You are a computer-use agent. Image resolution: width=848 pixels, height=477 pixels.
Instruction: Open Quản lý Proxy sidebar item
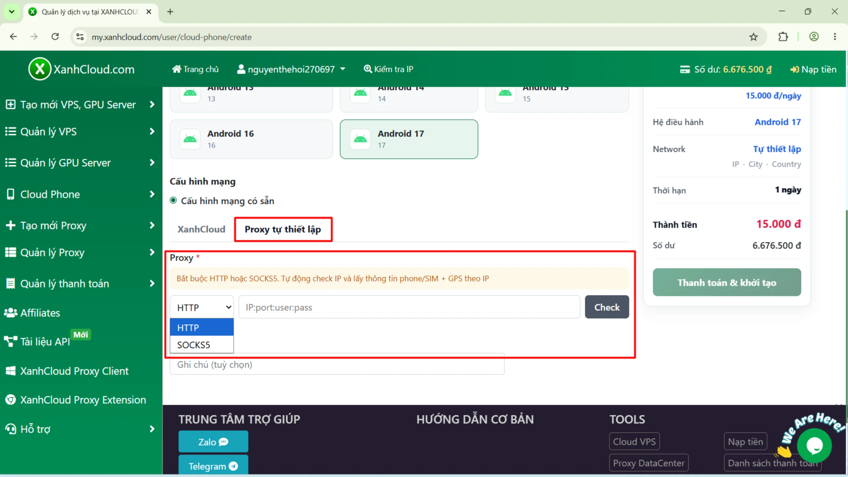click(80, 252)
